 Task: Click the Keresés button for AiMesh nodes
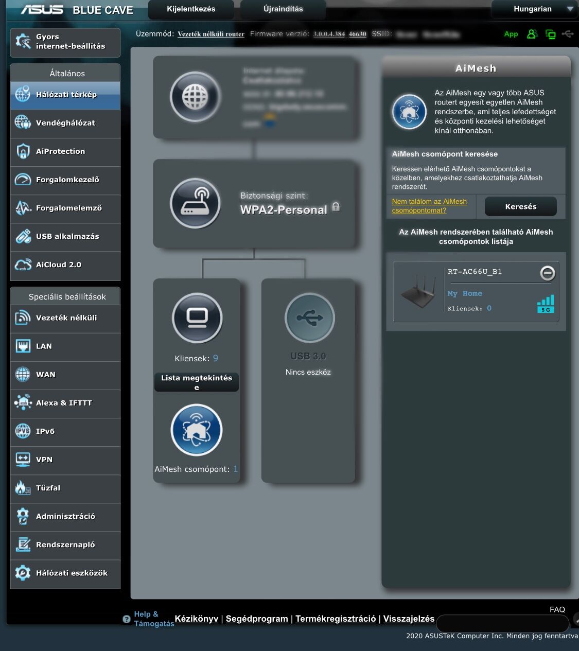521,206
